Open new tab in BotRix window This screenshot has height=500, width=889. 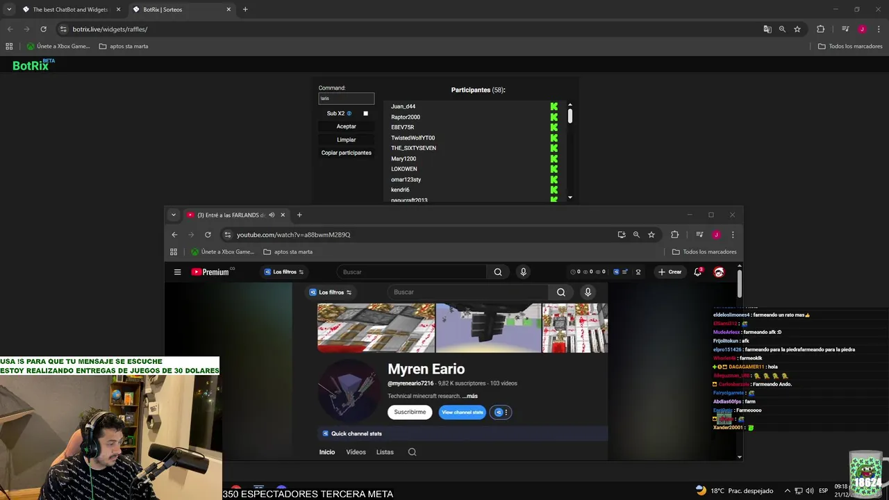pos(245,10)
